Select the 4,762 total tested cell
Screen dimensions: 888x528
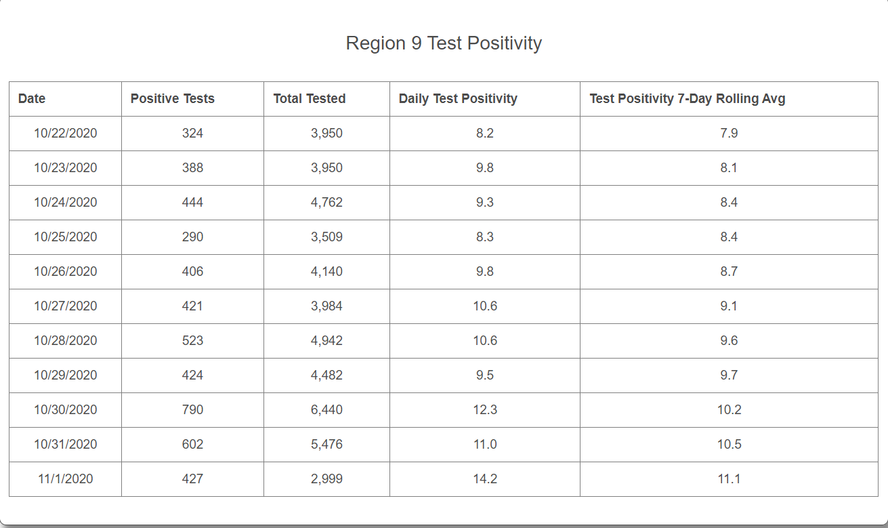point(326,203)
